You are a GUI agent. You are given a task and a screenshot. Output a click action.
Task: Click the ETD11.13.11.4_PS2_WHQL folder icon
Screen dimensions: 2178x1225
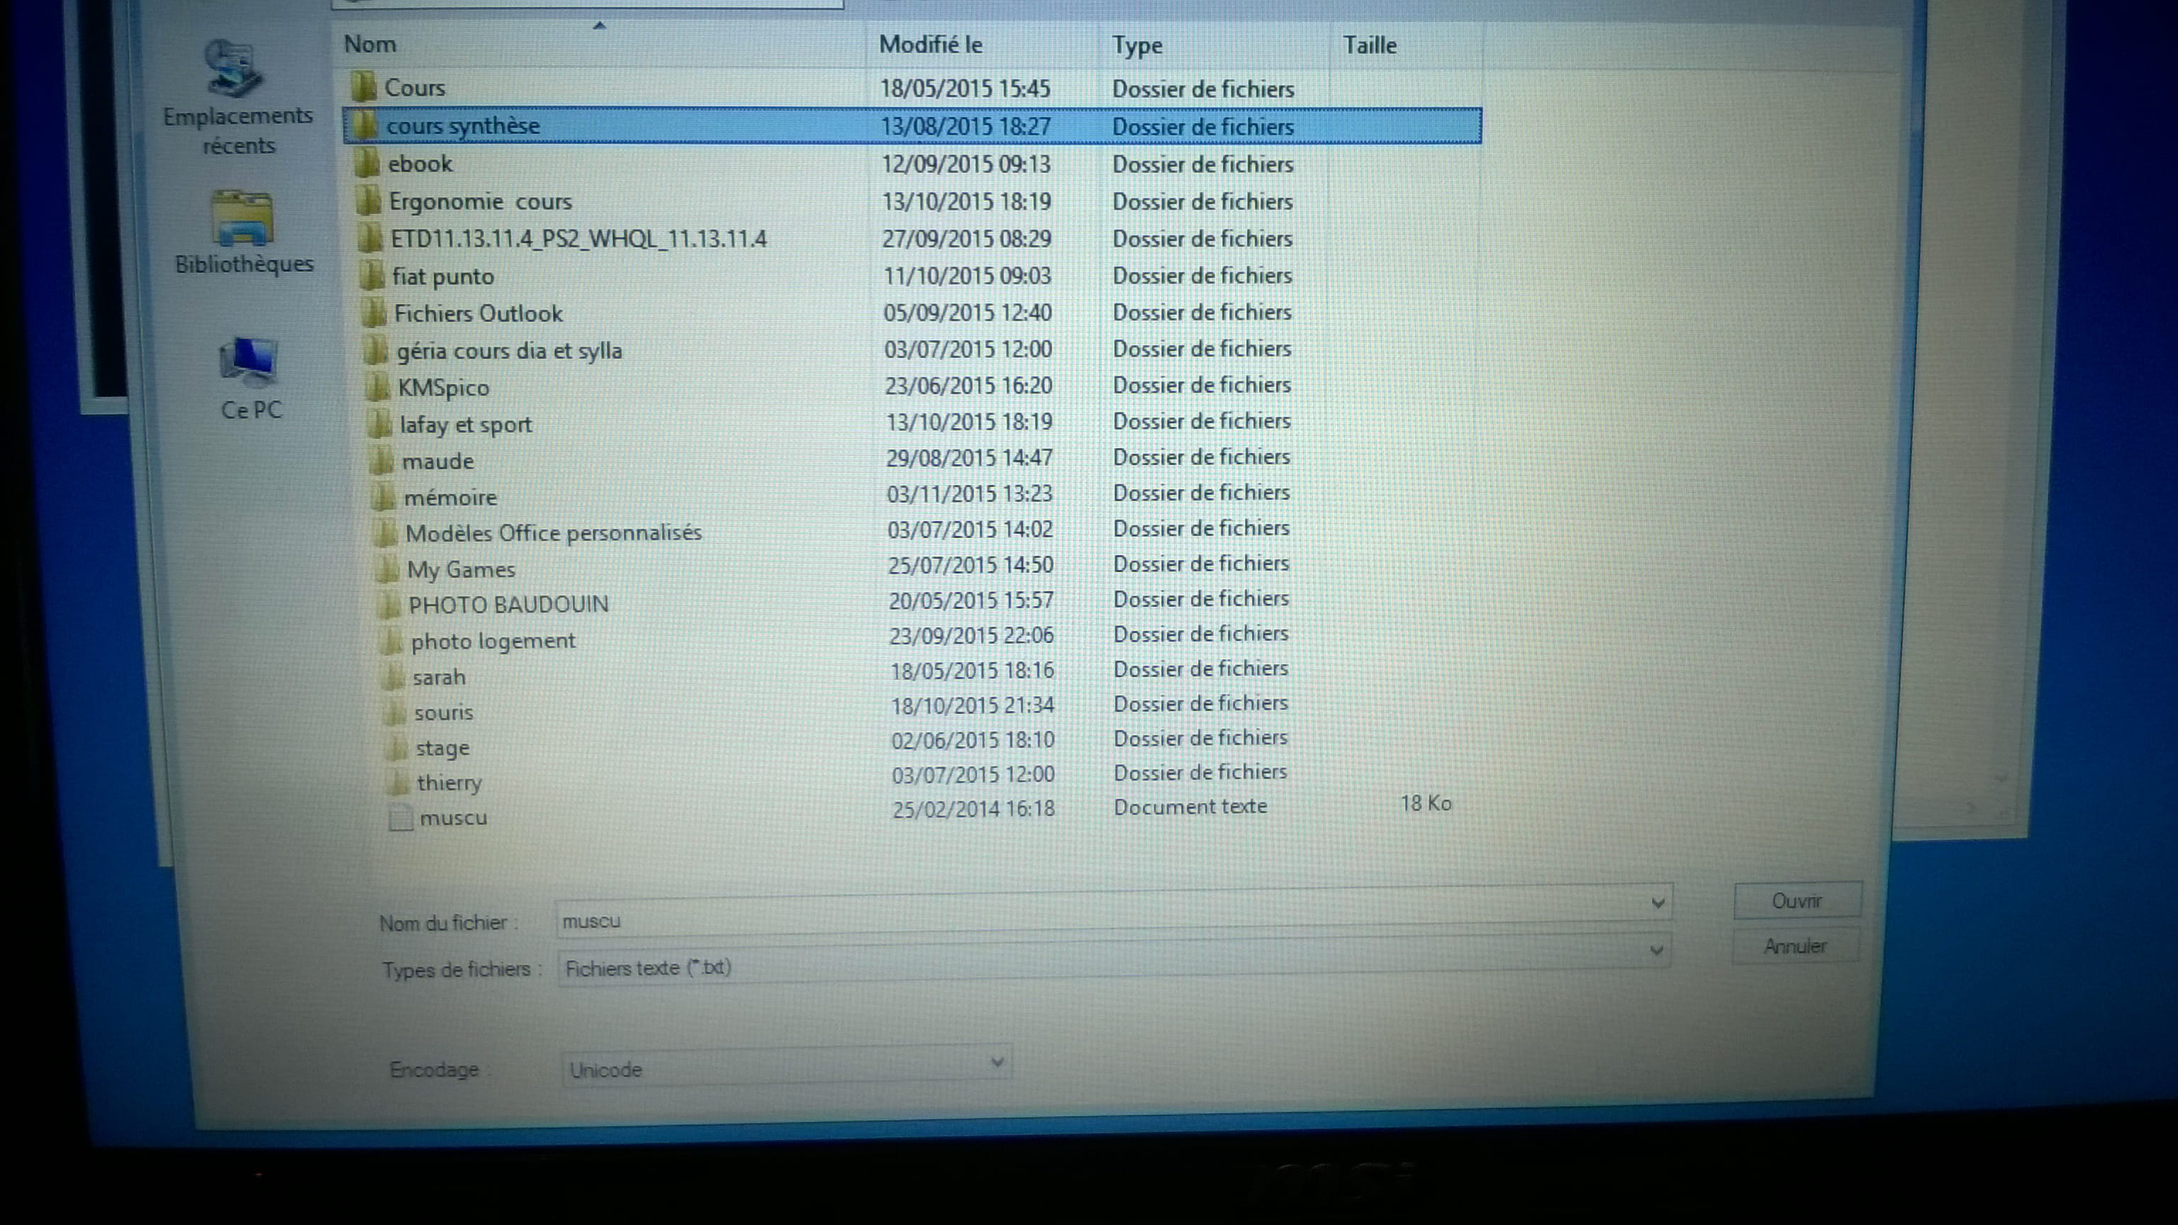pyautogui.click(x=370, y=238)
